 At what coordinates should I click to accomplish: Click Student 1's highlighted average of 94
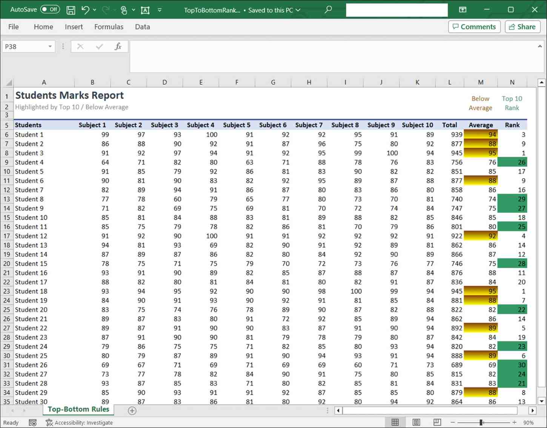pos(481,135)
